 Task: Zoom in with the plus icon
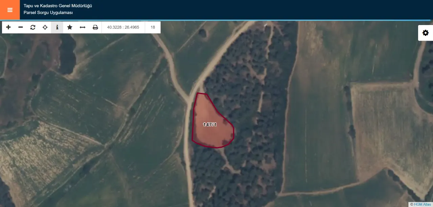point(8,27)
